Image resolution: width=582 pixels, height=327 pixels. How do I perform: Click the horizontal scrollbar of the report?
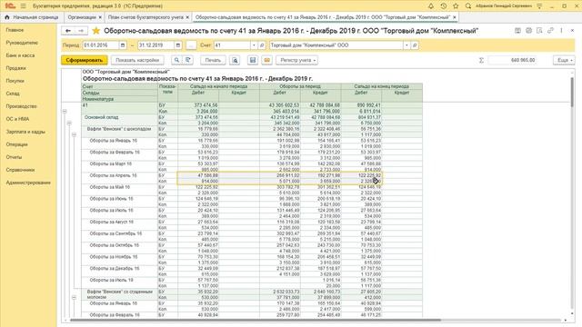256,320
